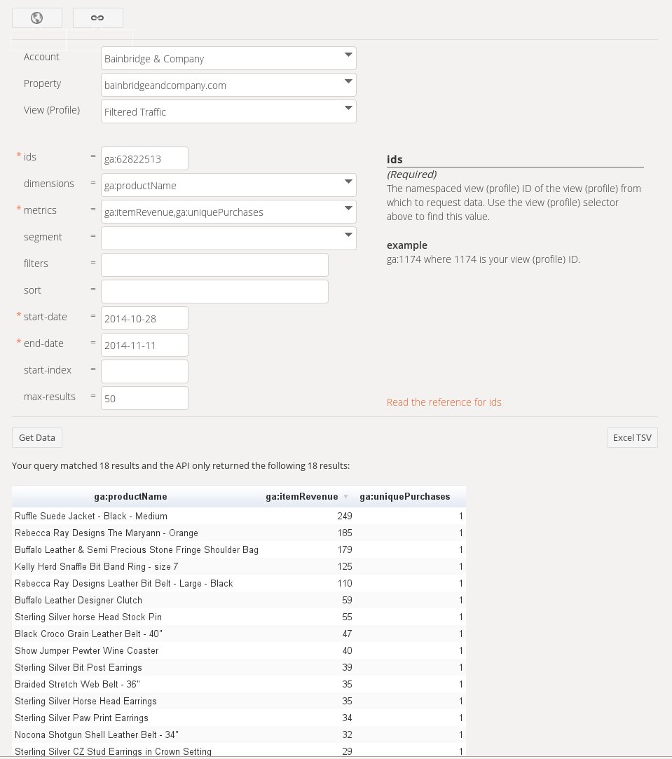Click the chain link icon button
672x759 pixels.
pyautogui.click(x=98, y=18)
